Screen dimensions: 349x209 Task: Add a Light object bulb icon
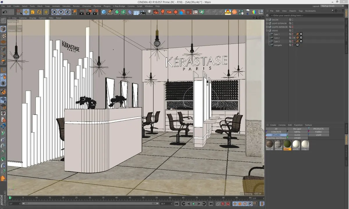pos(149,12)
